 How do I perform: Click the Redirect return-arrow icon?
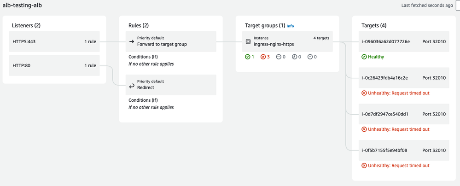(x=132, y=86)
